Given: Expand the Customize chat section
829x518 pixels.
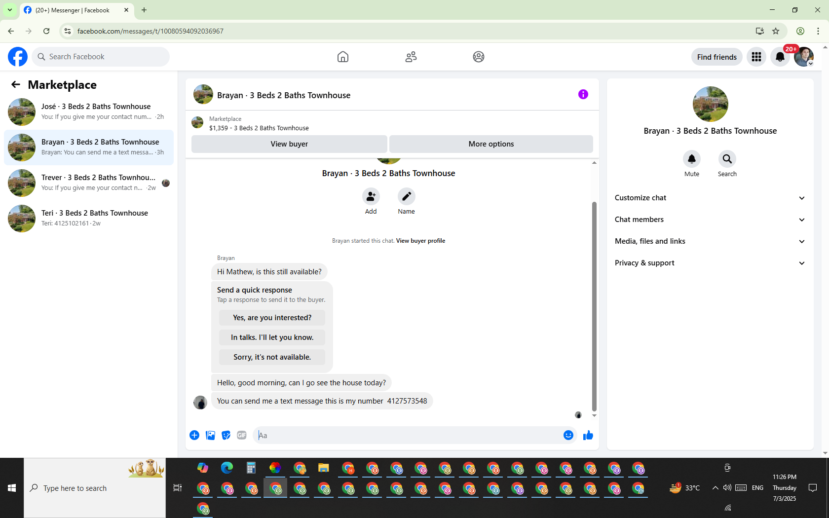Looking at the screenshot, I should click(x=710, y=198).
